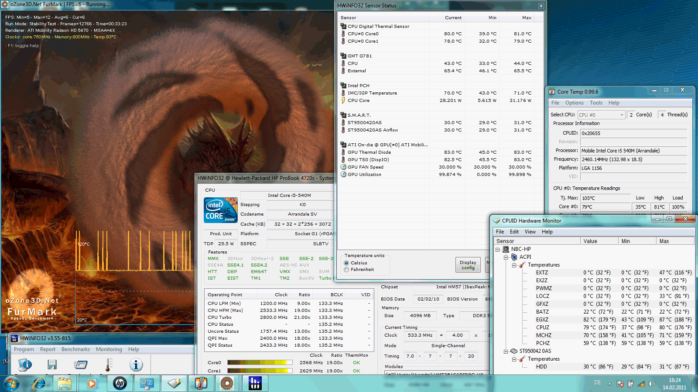
Task: Select the CPUZ temperature row
Action: pos(594,328)
